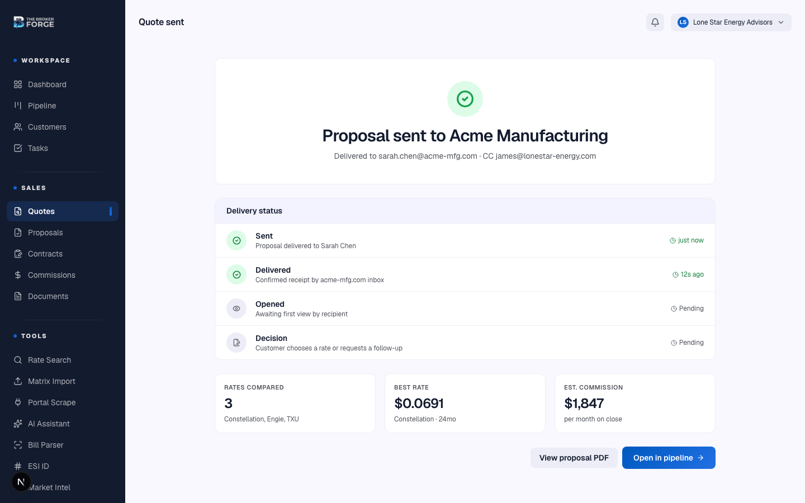
Task: Click the Pipeline sidebar icon
Action: (x=18, y=106)
